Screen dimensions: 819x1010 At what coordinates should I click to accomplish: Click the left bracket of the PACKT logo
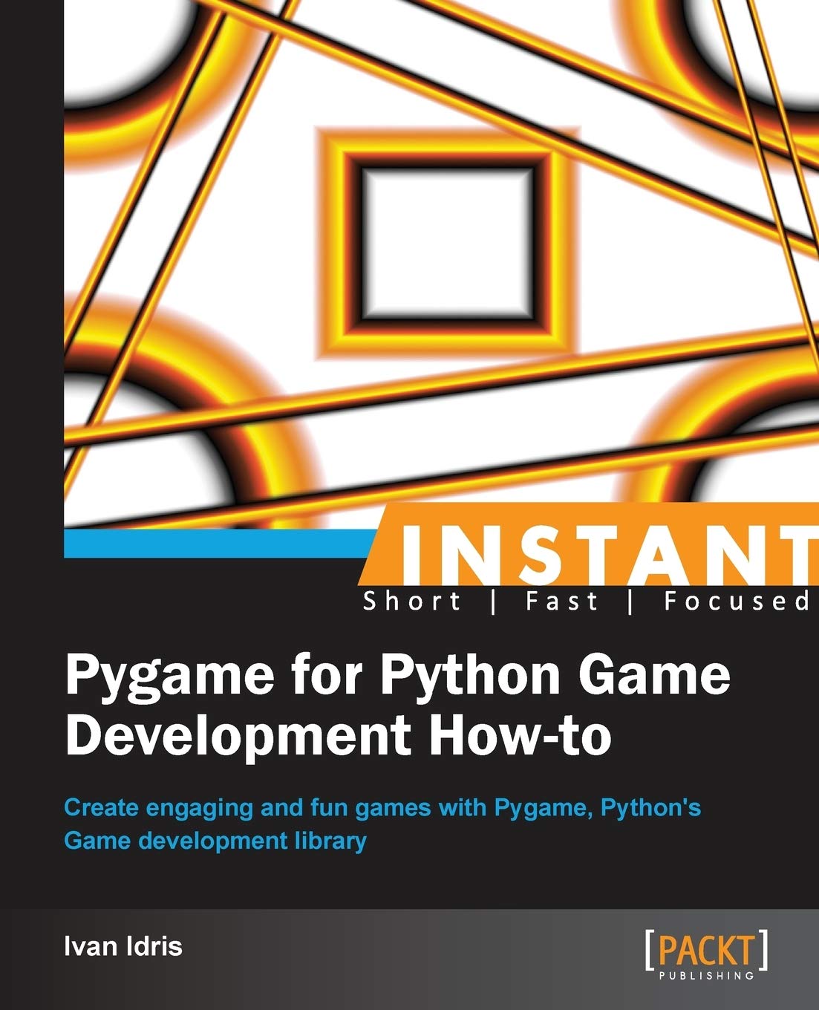(x=649, y=949)
